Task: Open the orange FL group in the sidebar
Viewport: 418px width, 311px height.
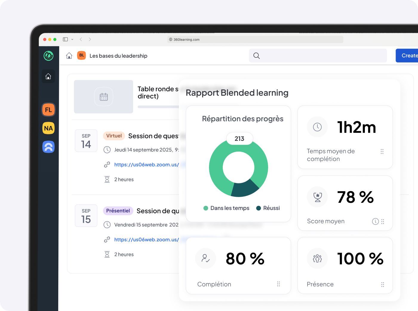Action: pos(48,110)
